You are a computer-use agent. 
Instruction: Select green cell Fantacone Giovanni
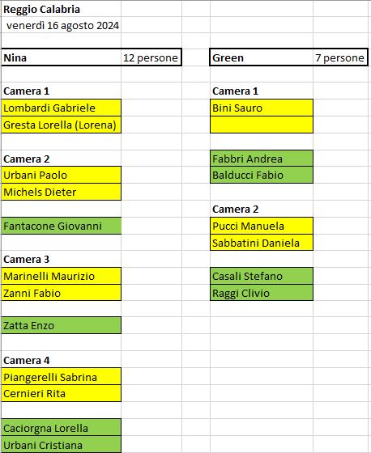tap(61, 226)
